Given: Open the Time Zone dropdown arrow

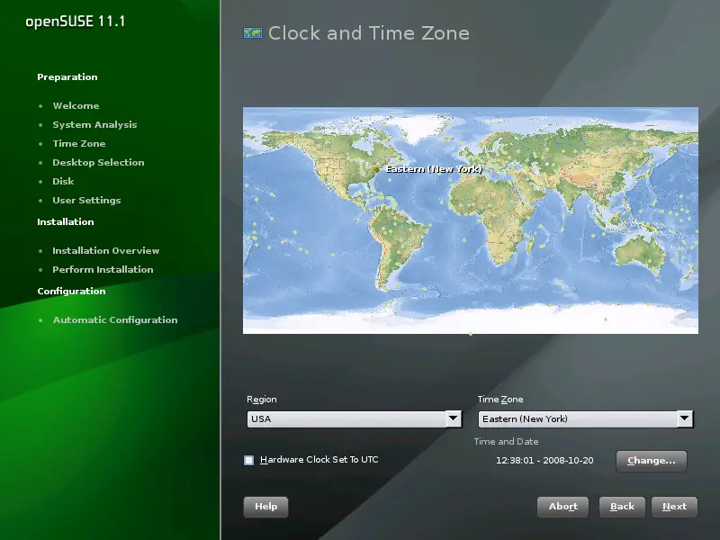Looking at the screenshot, I should pos(685,418).
